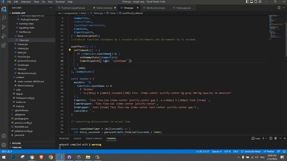The width and height of the screenshot is (287, 161).
Task: Open Brave browser from the taskbar
Action: [x=41, y=157]
